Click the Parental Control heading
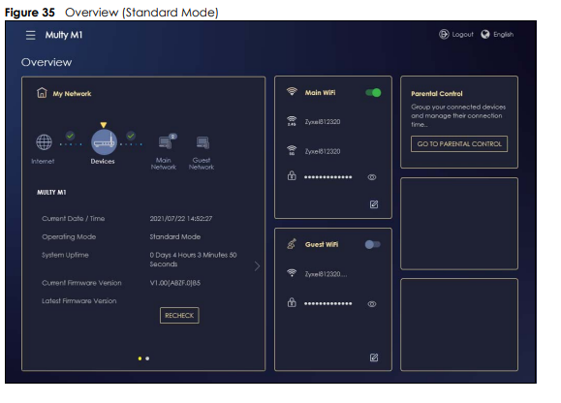The image size is (561, 403). point(436,94)
